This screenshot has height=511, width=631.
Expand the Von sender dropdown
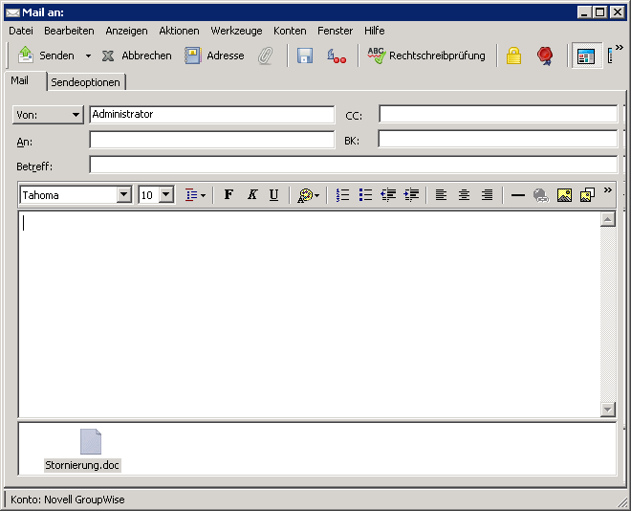pyautogui.click(x=49, y=115)
